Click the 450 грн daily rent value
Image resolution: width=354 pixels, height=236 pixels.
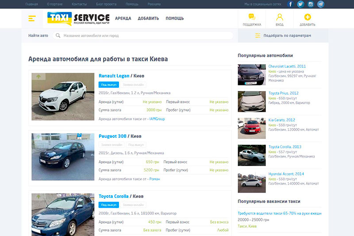pos(154,222)
